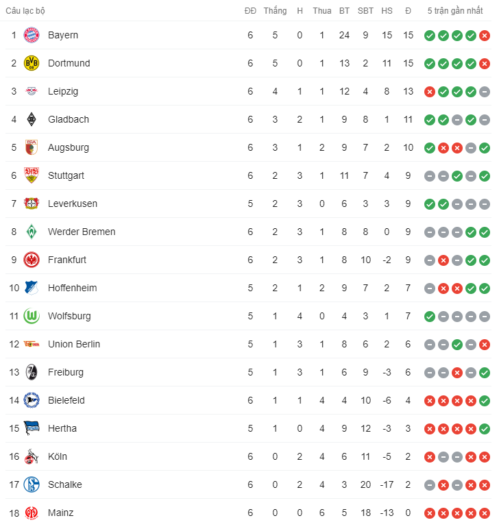Click Bayern's most recent loss indicator
Viewport: 499px width, 529px height.
(485, 36)
